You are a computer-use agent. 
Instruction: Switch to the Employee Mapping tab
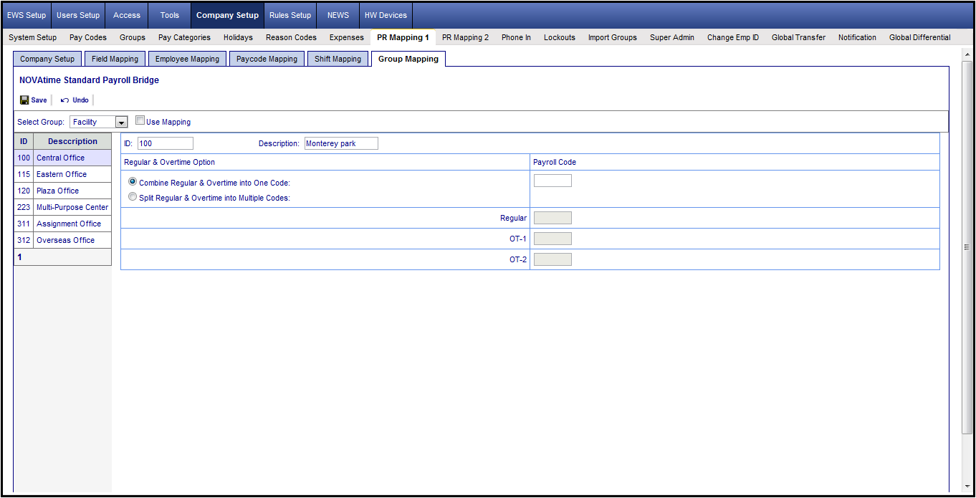(x=187, y=59)
